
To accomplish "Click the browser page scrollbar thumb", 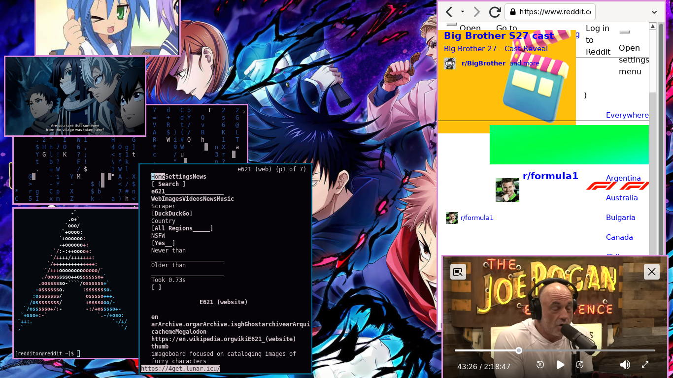I will pyautogui.click(x=653, y=62).
